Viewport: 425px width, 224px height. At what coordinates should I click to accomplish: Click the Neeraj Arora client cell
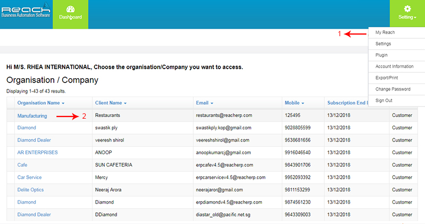[x=108, y=190]
